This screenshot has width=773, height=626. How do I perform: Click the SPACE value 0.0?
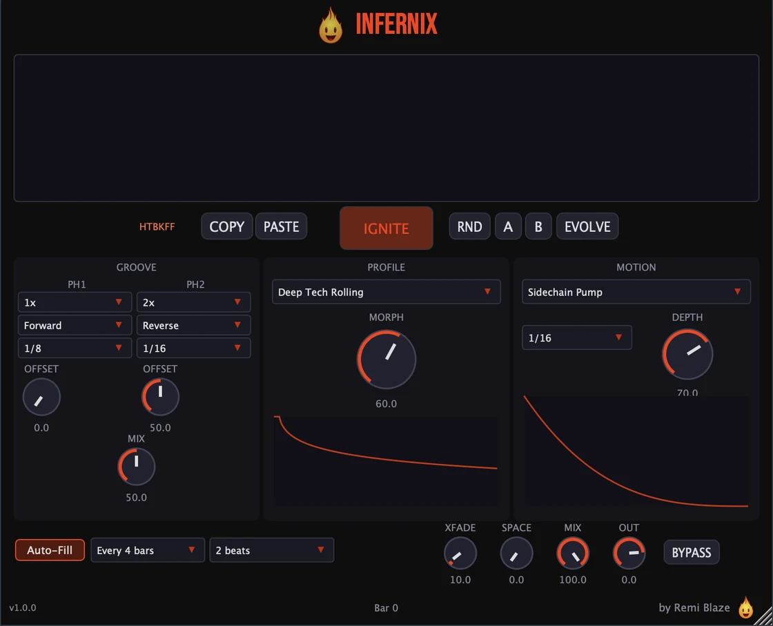(516, 580)
